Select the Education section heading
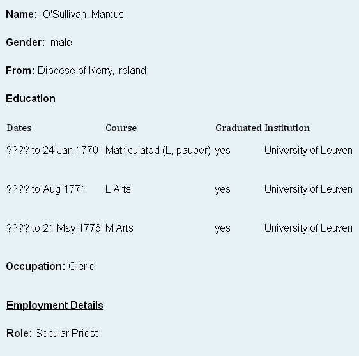The image size is (359, 356). (x=31, y=98)
